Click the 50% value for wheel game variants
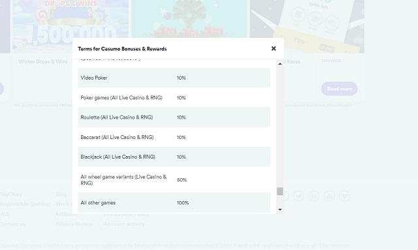 (182, 180)
